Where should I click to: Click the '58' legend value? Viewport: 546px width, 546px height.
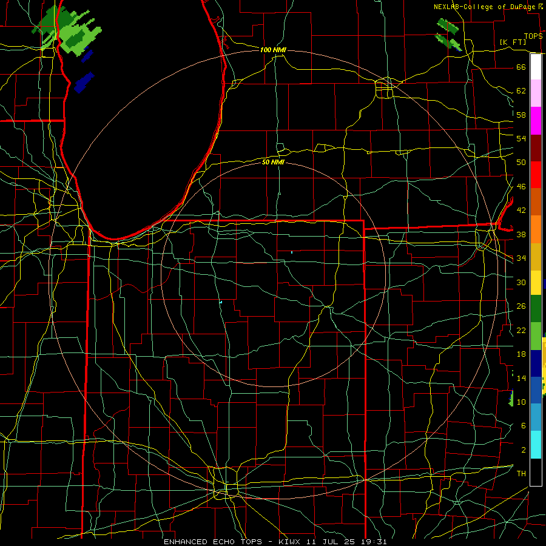521,115
